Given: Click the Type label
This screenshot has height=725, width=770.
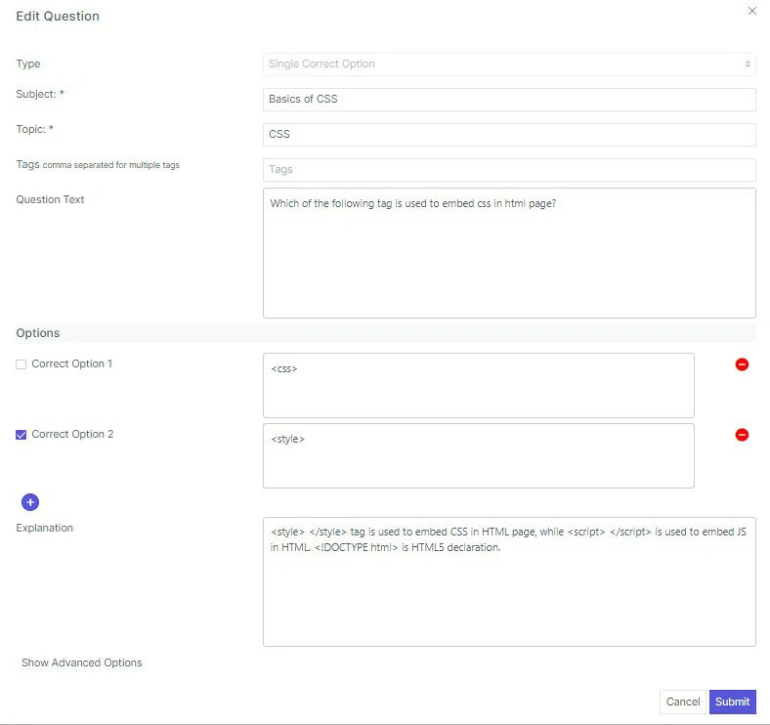Looking at the screenshot, I should coord(28,64).
